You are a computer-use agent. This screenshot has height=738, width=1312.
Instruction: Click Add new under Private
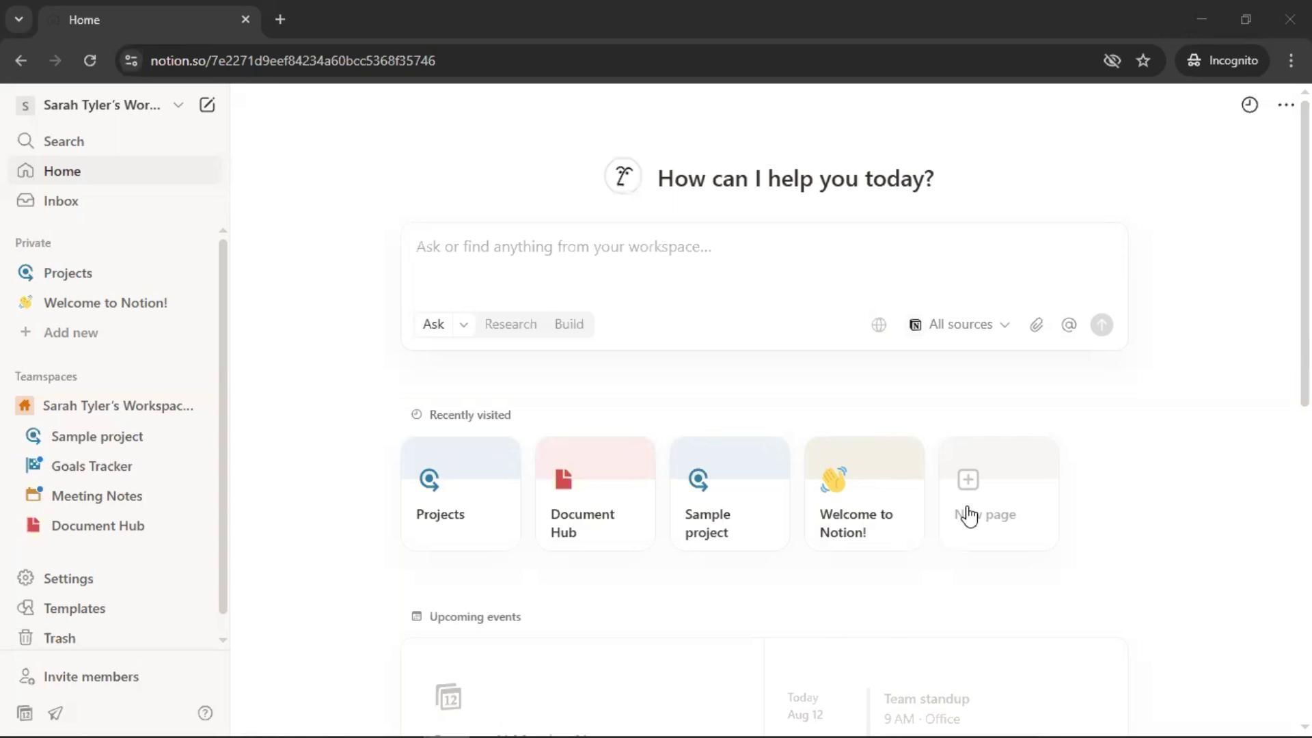tap(70, 333)
